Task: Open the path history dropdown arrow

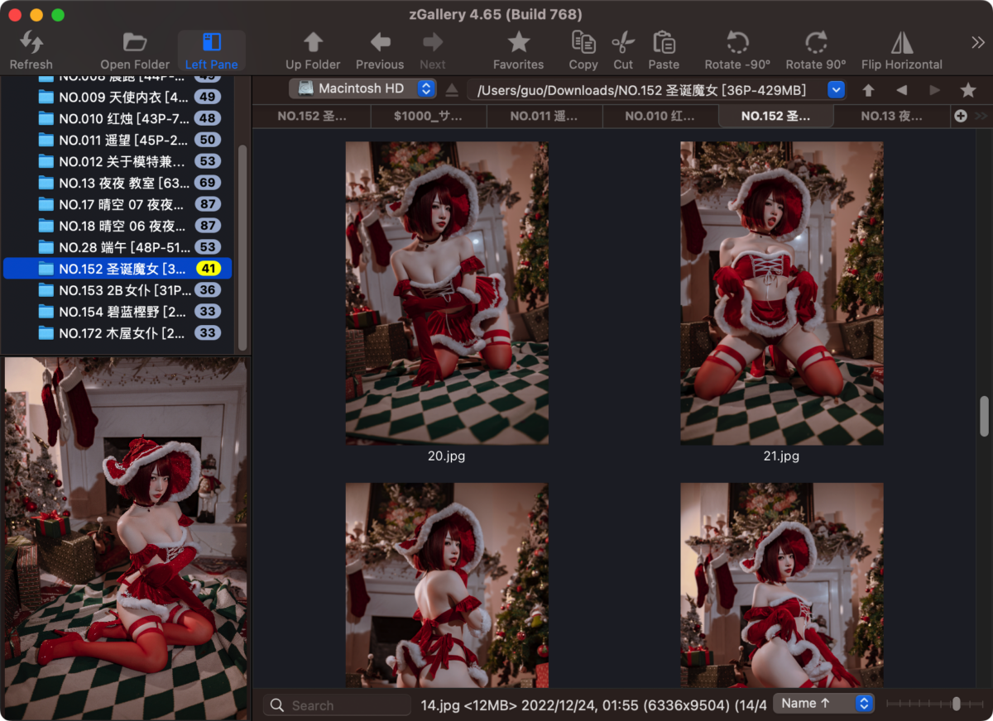Action: (x=836, y=89)
